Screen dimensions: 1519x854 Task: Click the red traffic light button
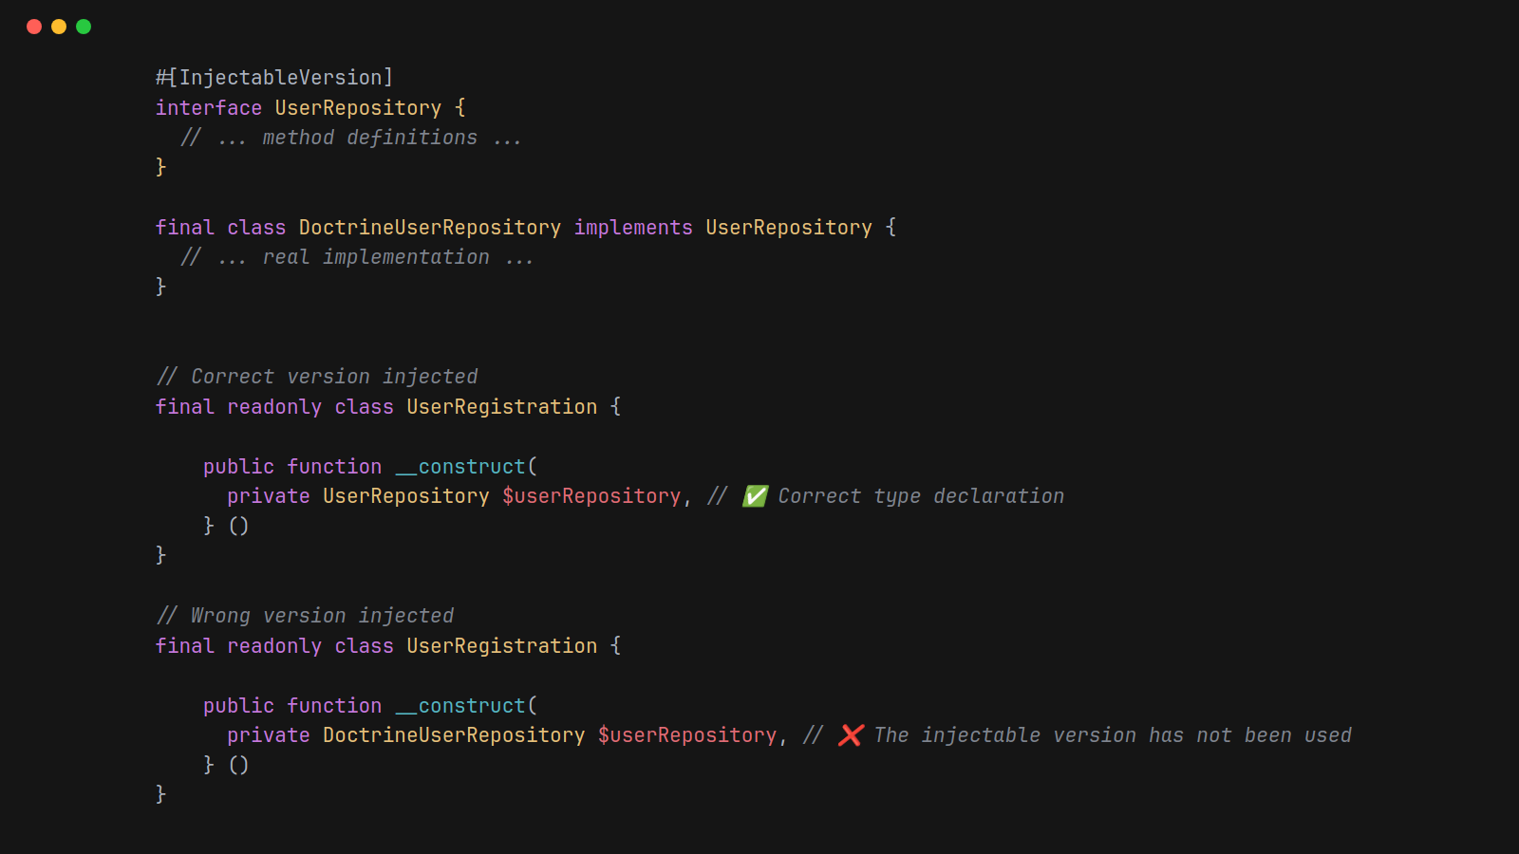point(34,27)
